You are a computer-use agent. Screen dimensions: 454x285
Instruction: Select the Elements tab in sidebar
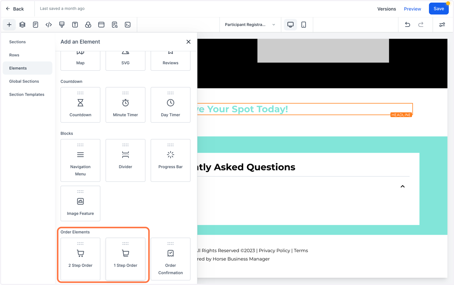(28, 68)
